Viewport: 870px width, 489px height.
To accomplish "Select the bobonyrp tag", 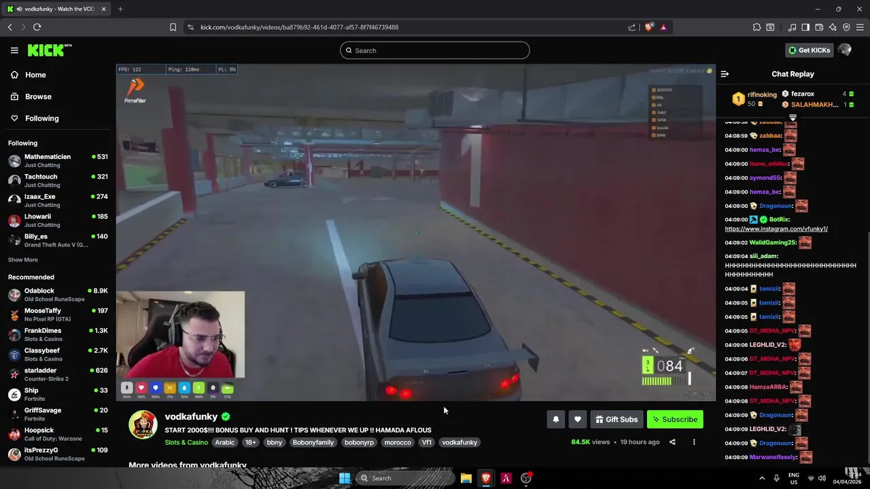I will click(x=359, y=442).
